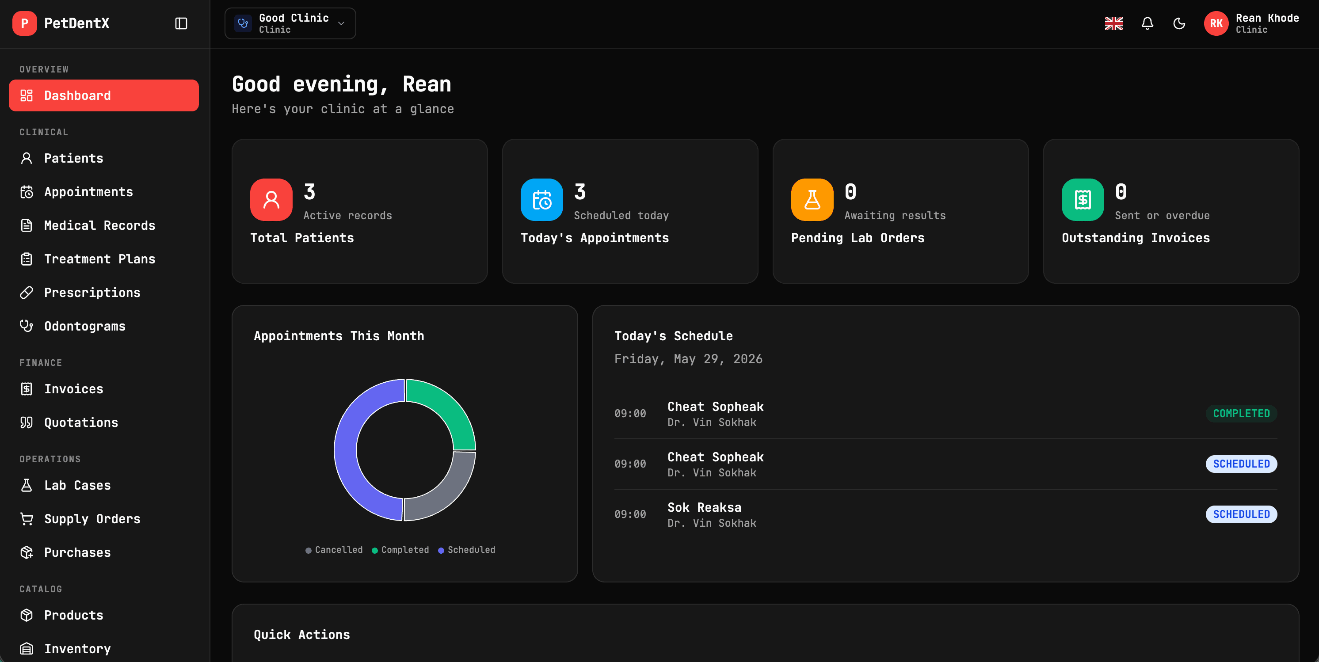Click SCHEDULED badge for Cheat Sopheak

pos(1241,464)
